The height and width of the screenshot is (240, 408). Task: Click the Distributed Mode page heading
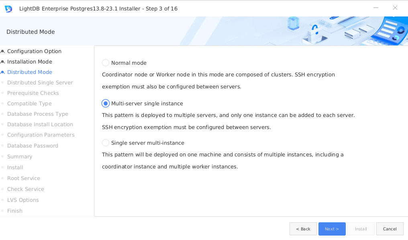point(31,32)
